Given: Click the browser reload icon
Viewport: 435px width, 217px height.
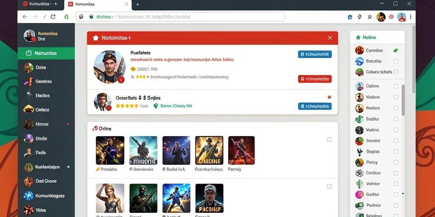Looking at the screenshot, I should pyautogui.click(x=53, y=17).
